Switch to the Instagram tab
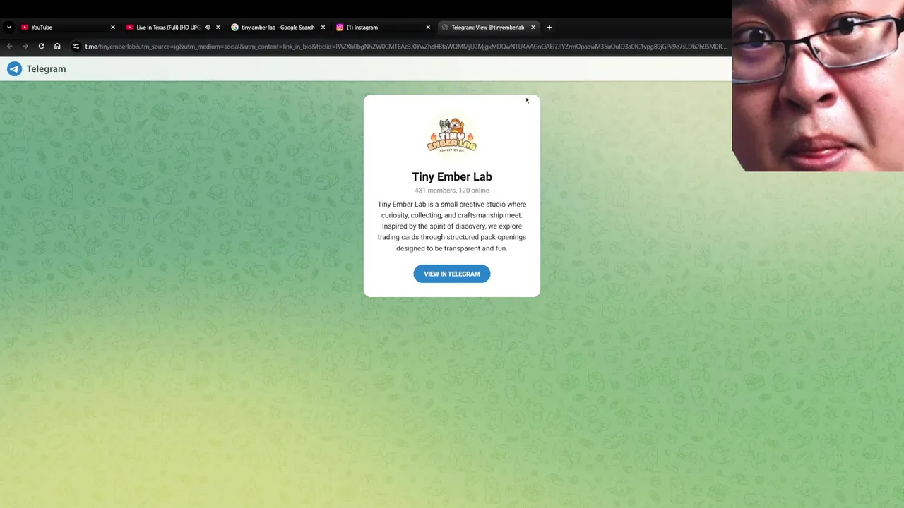Image resolution: width=904 pixels, height=508 pixels. click(x=383, y=28)
